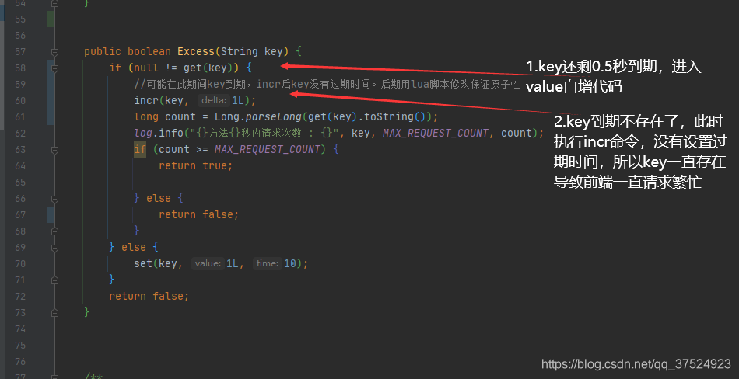The height and width of the screenshot is (379, 739).
Task: Click line number 65 in the gutter
Action: click(x=20, y=183)
